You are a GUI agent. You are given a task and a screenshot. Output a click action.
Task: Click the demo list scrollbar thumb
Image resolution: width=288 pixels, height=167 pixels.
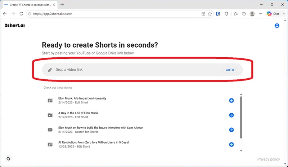241,117
